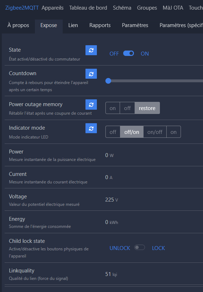Screen dimensions: 203x292
Task: Click the OFF state label
Action: click(x=114, y=54)
